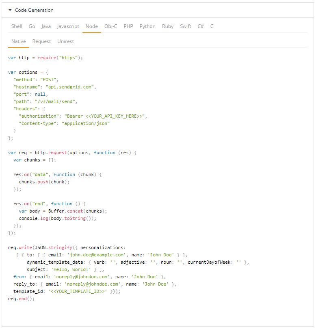
Task: Click the res.on("data") line
Action: click(58, 174)
